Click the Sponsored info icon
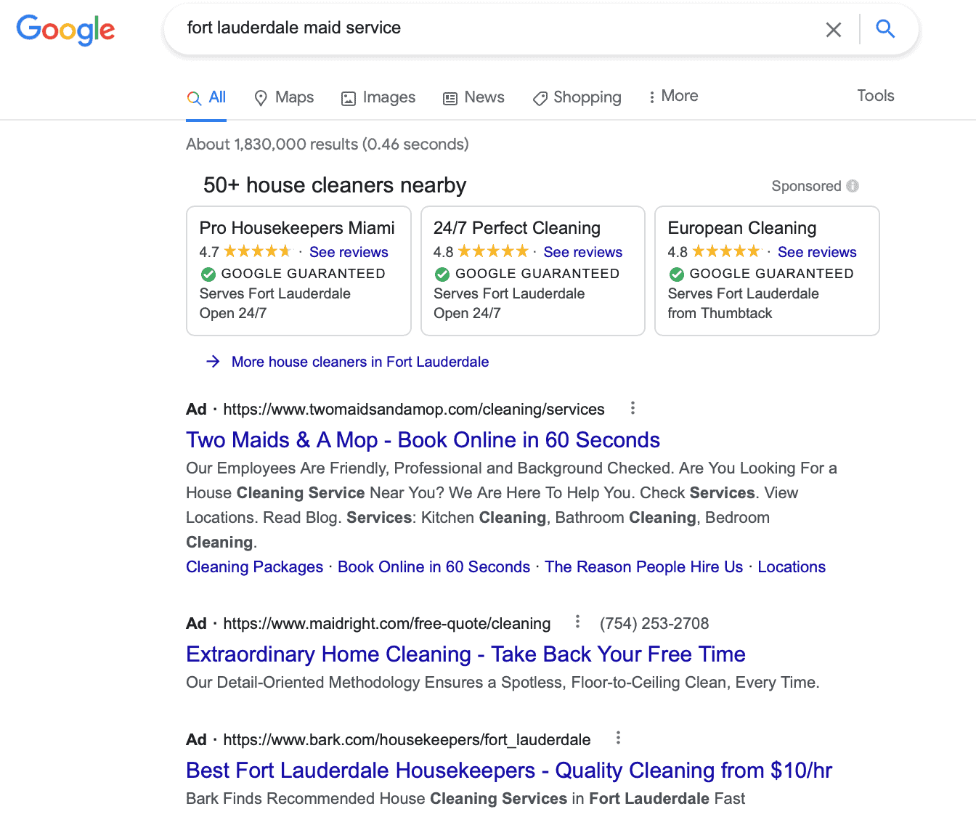The image size is (976, 825). coord(853,186)
